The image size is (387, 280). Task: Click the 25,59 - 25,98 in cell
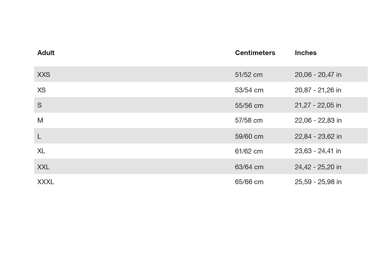point(318,182)
